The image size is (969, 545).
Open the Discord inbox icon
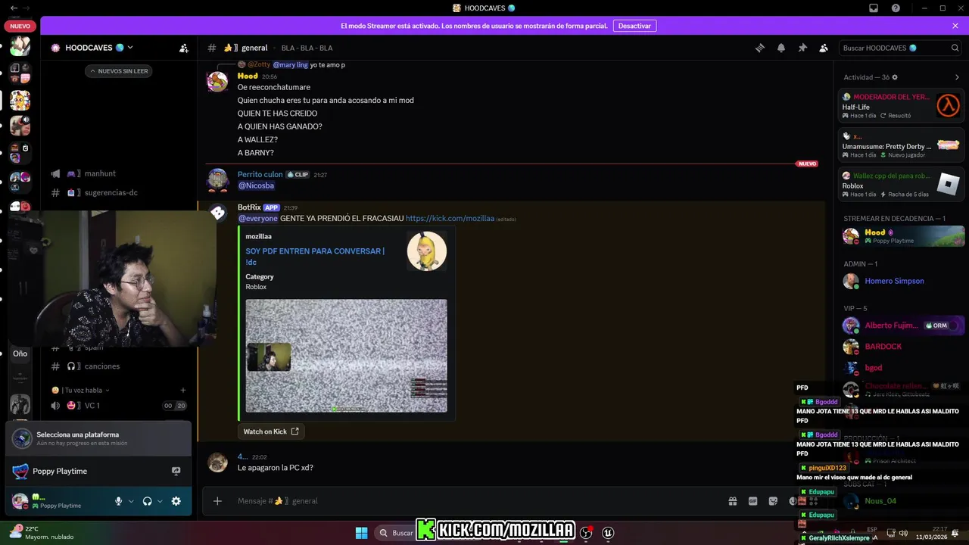874,8
